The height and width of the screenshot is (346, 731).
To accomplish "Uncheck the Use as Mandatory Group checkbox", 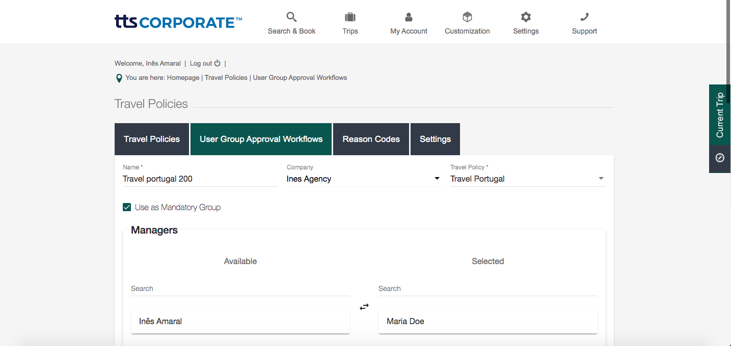I will click(127, 207).
